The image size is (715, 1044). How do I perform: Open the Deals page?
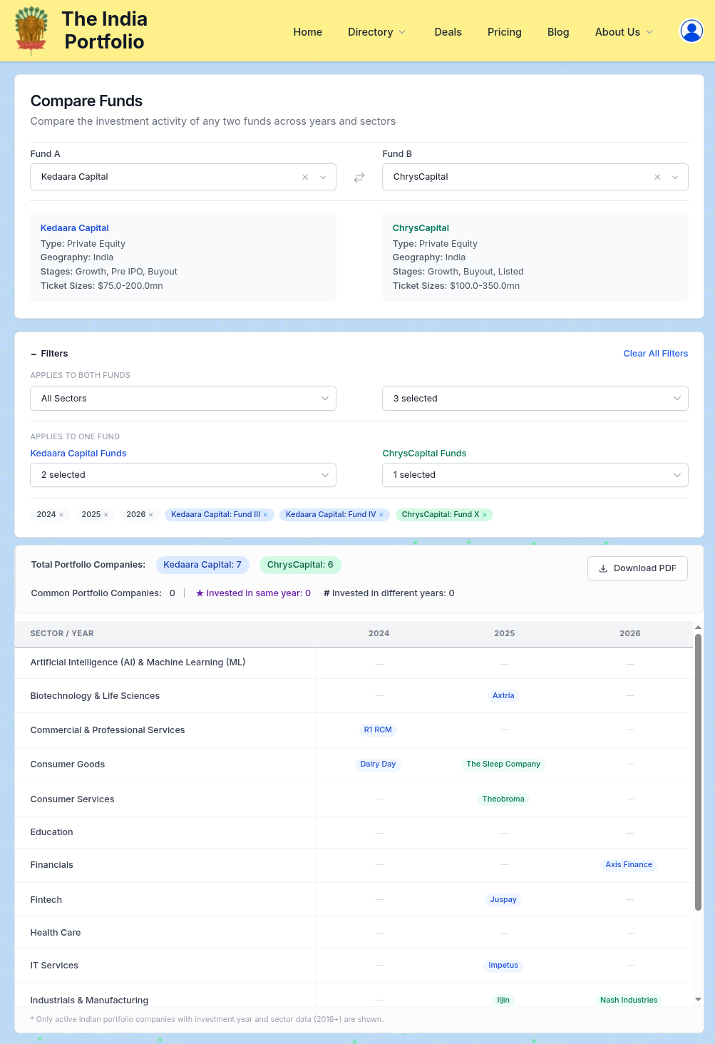448,32
